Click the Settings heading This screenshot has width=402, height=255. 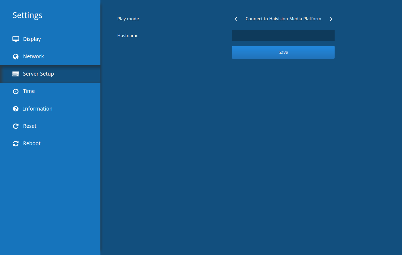27,15
